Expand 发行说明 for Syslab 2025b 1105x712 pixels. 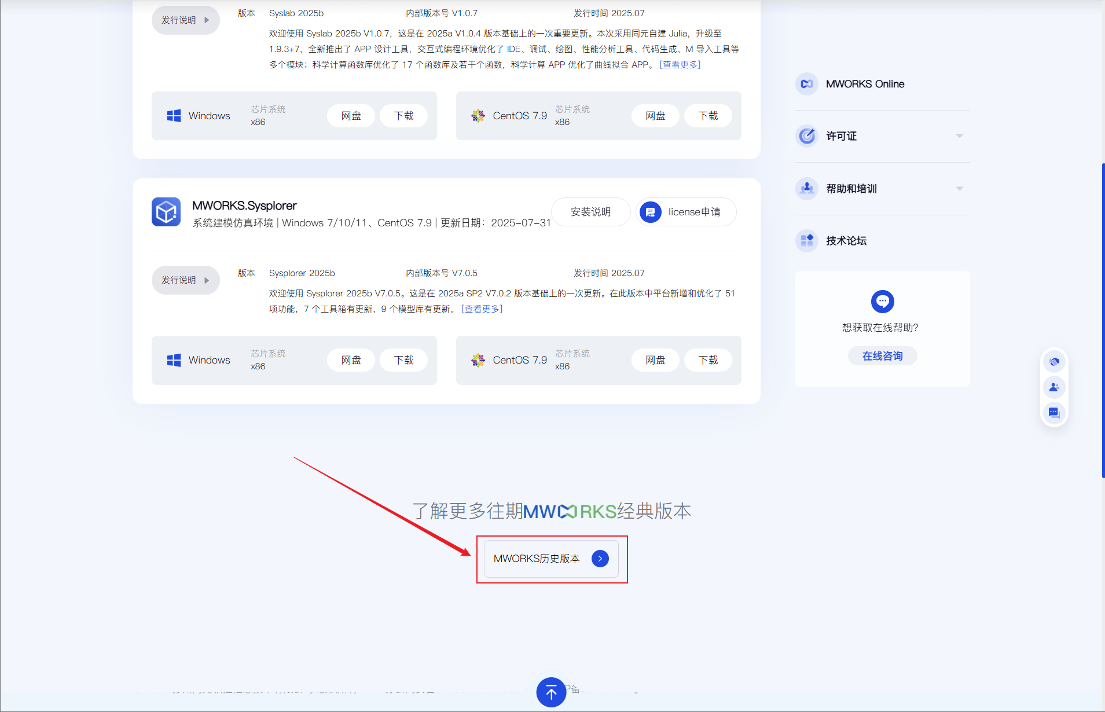coord(185,20)
